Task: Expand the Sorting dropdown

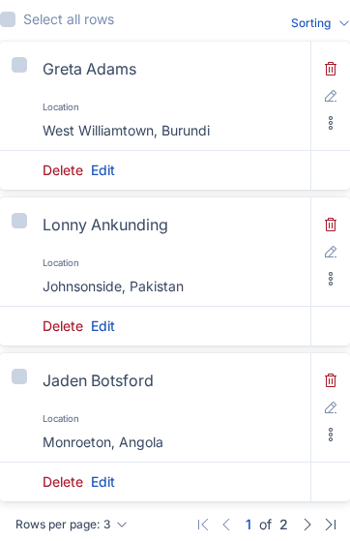Action: point(320,23)
